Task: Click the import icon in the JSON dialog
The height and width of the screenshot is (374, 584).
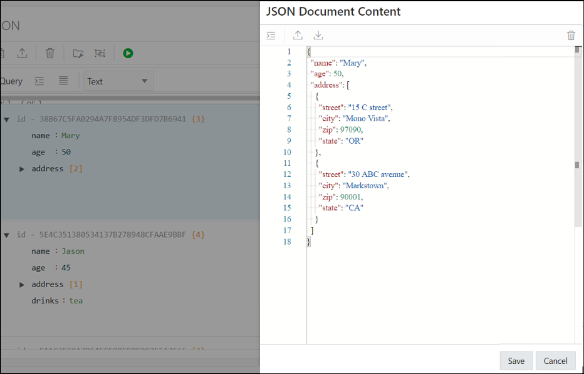Action: (x=298, y=35)
